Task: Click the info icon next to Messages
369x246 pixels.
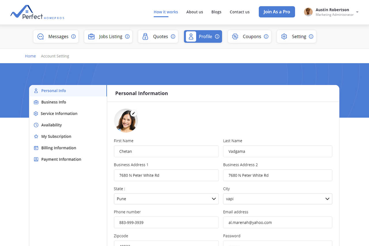Action: point(74,37)
